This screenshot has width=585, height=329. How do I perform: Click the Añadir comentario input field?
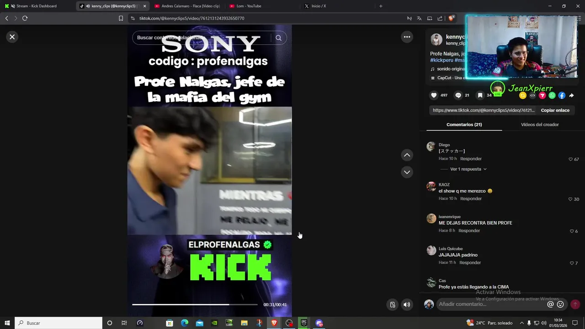tap(491, 304)
